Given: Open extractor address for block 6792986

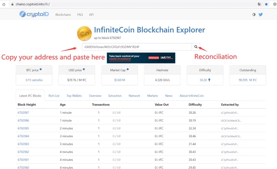Looking at the screenshot, I should coord(231,121).
